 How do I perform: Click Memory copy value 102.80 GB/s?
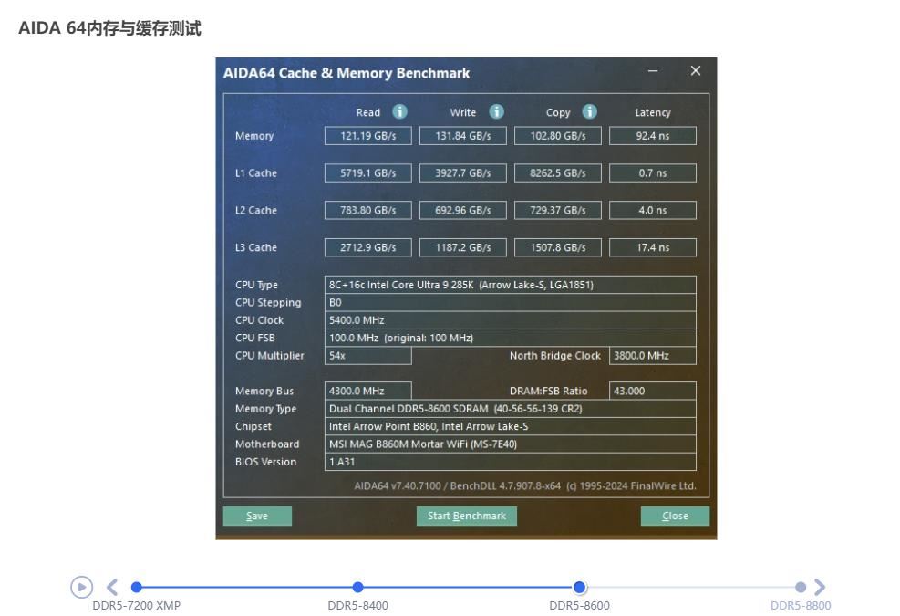point(558,136)
